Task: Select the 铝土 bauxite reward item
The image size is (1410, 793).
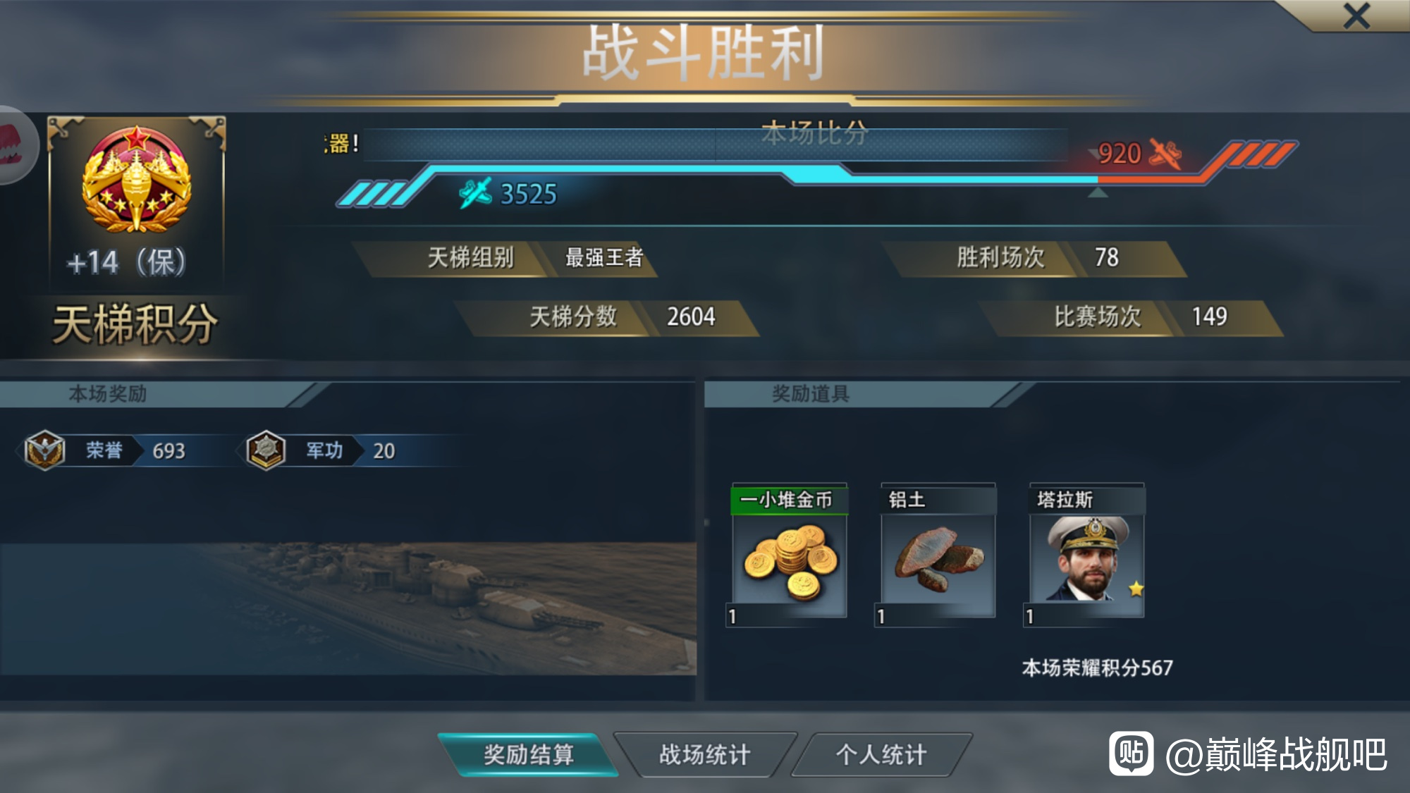Action: pyautogui.click(x=938, y=554)
